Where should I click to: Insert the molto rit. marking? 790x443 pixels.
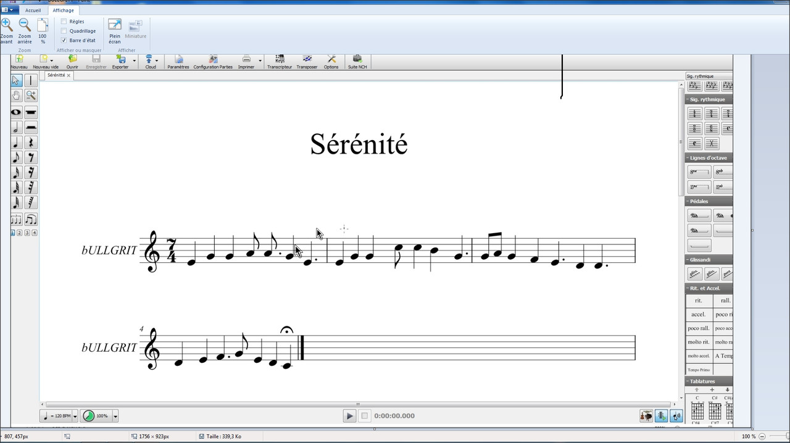[x=699, y=342]
